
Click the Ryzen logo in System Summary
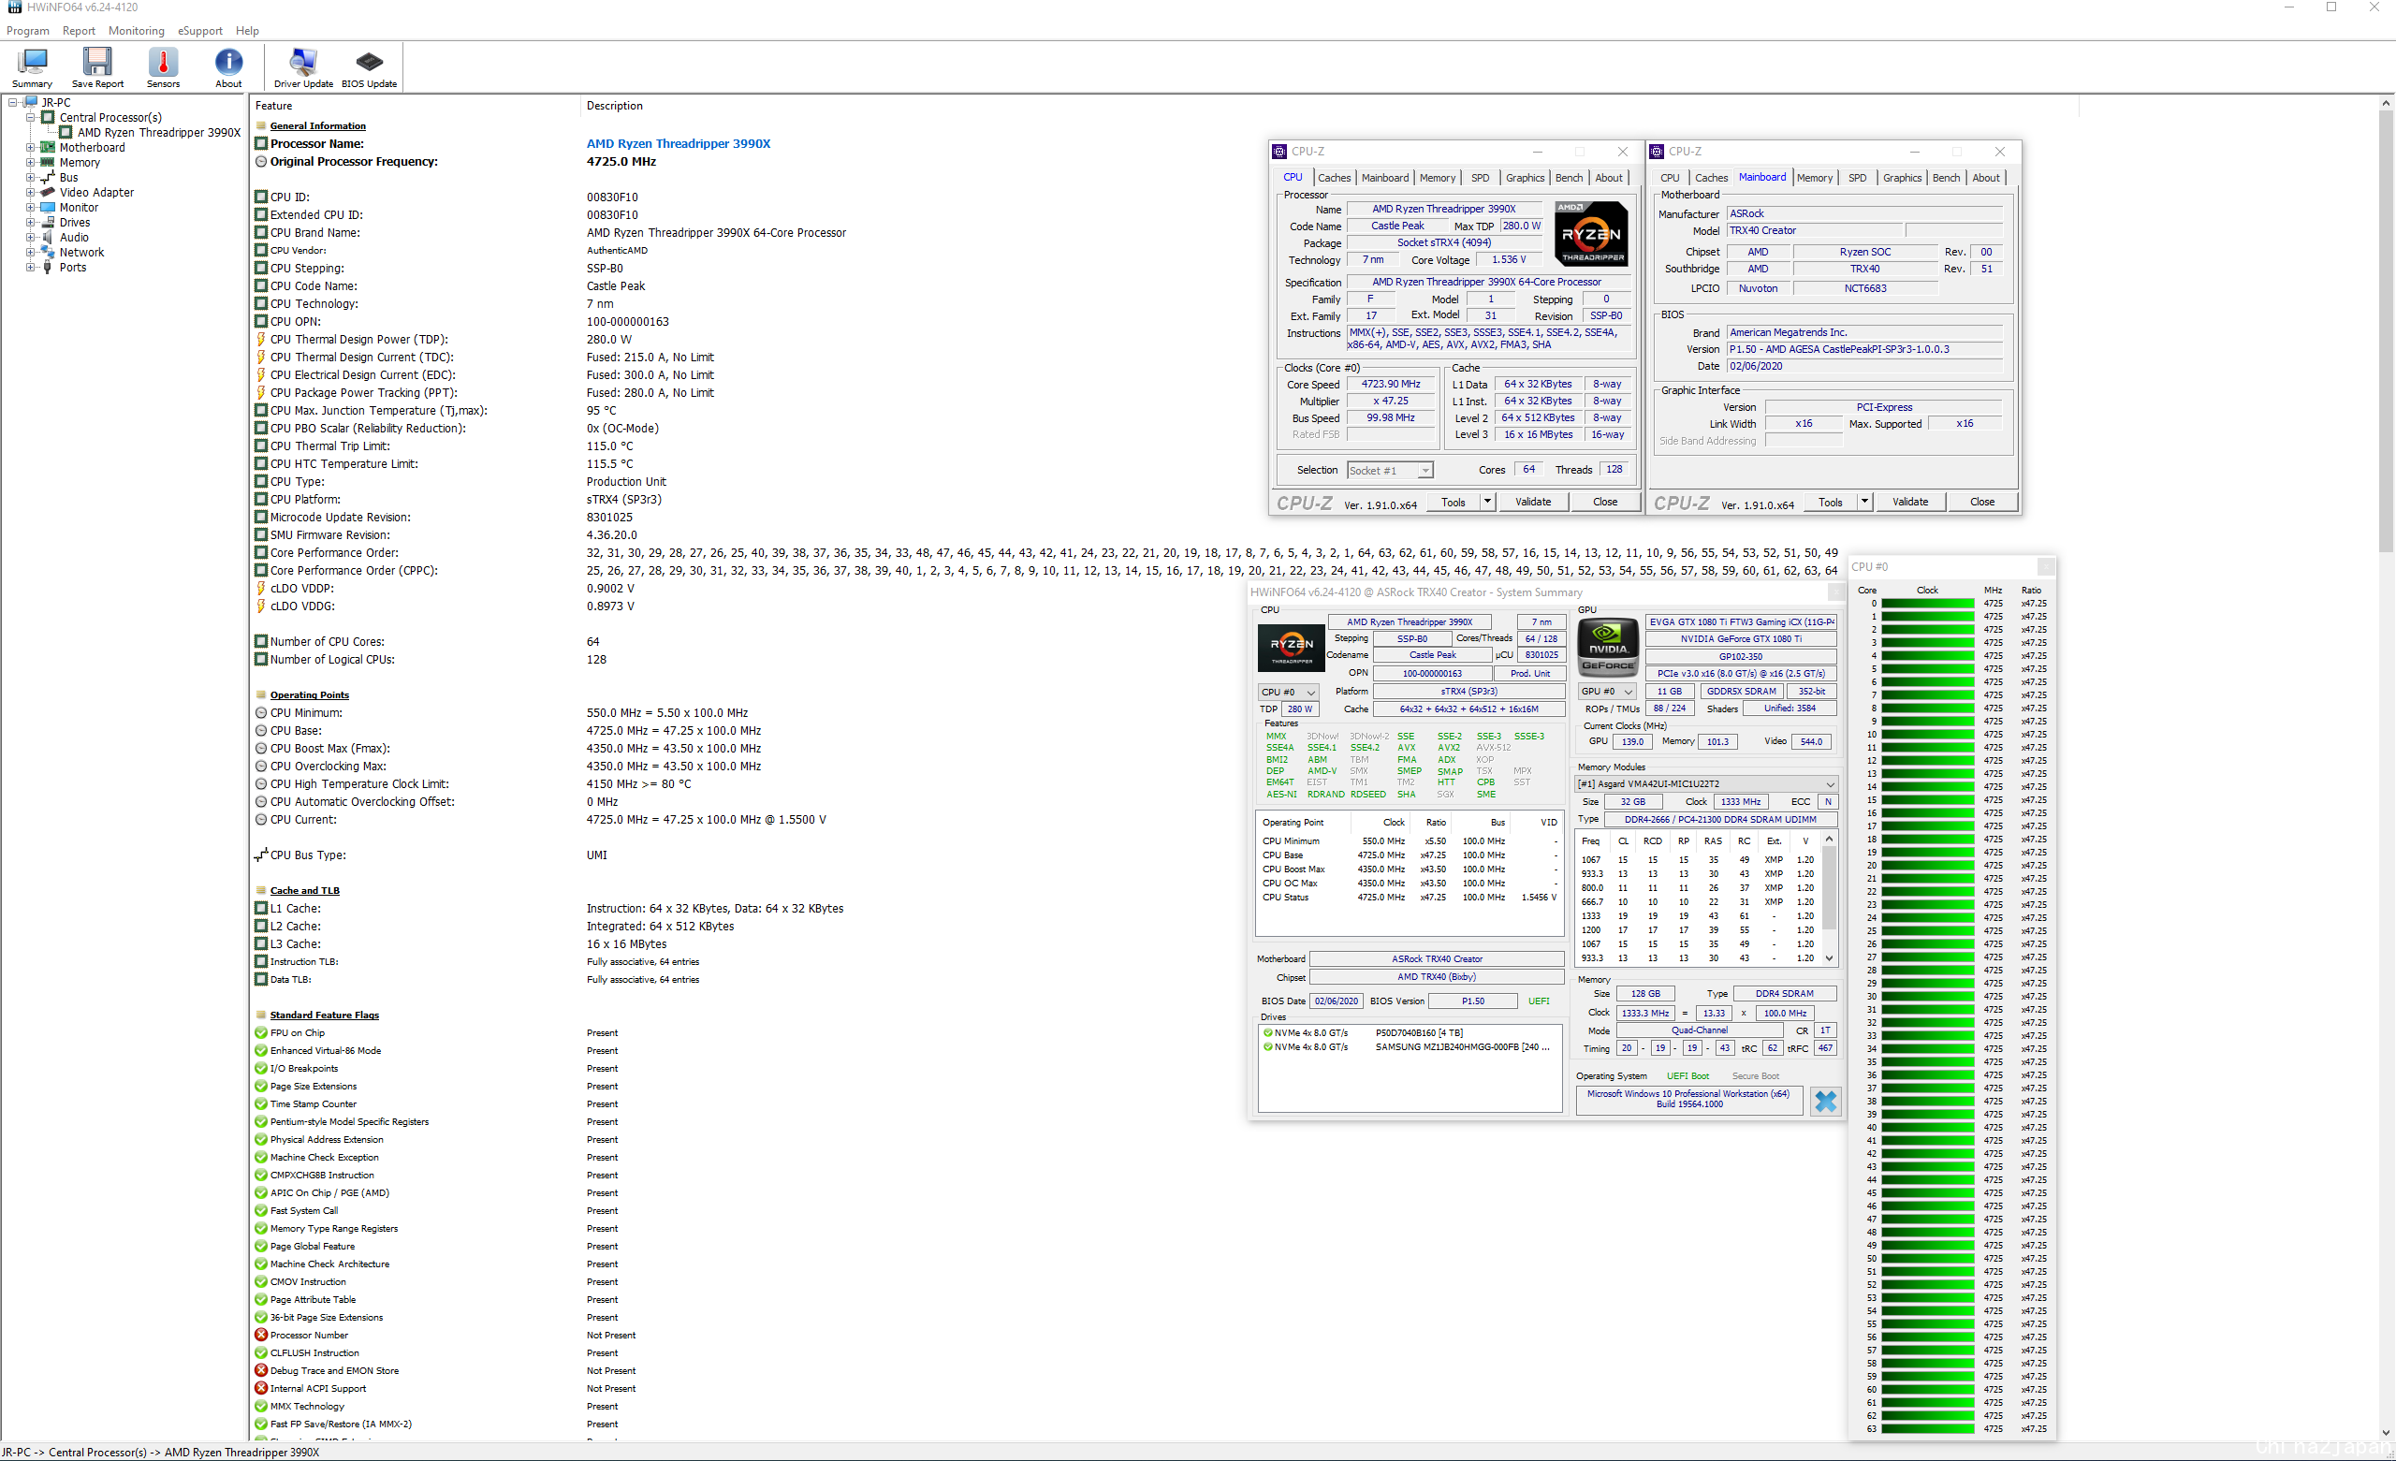(1292, 648)
